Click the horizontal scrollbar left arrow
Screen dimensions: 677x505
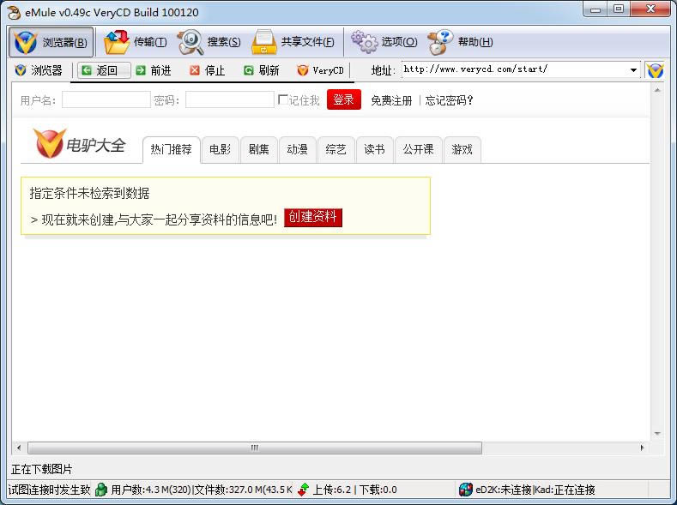tap(19, 448)
